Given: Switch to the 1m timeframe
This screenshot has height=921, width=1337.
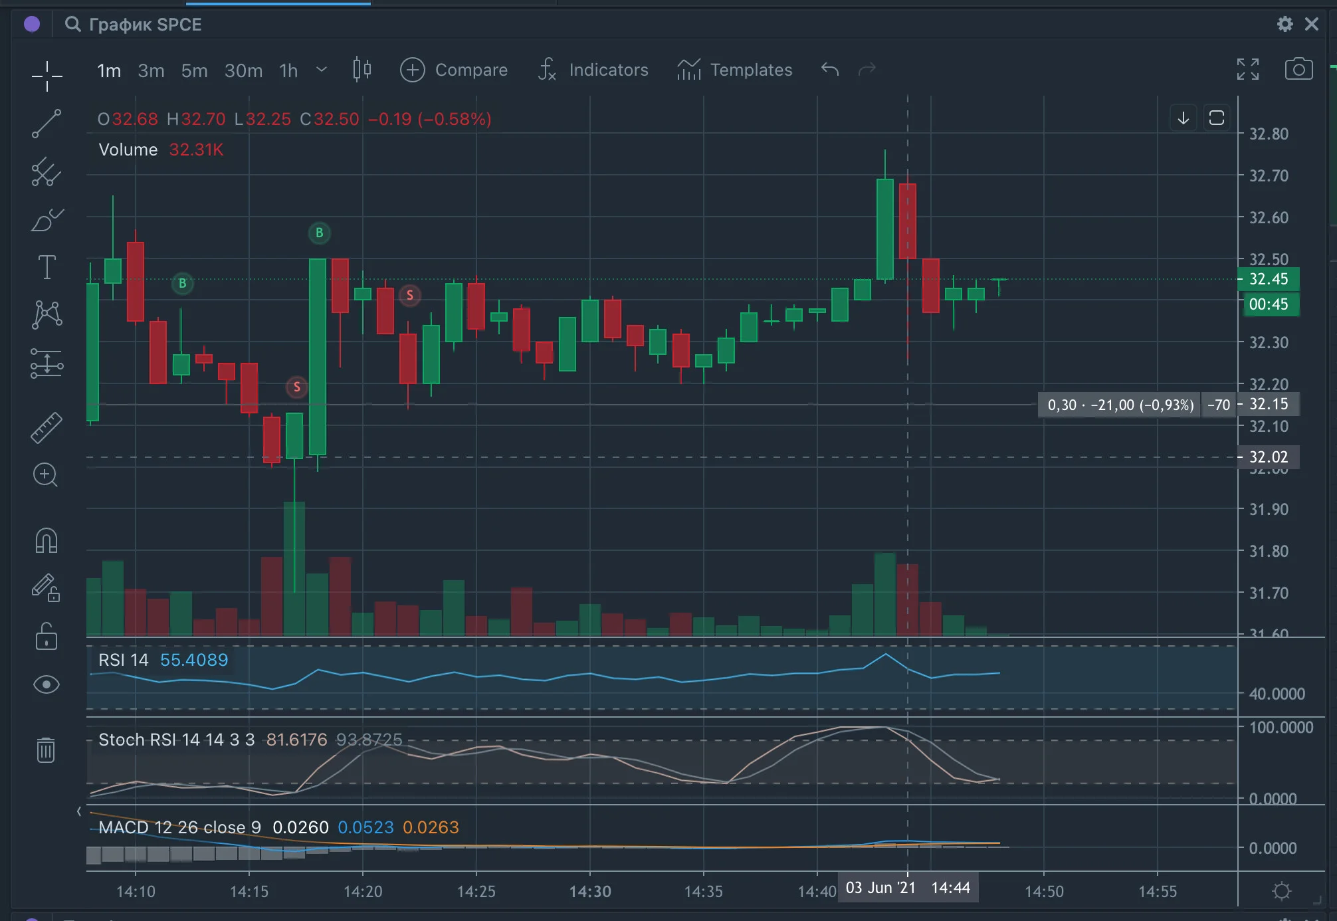Looking at the screenshot, I should point(109,70).
